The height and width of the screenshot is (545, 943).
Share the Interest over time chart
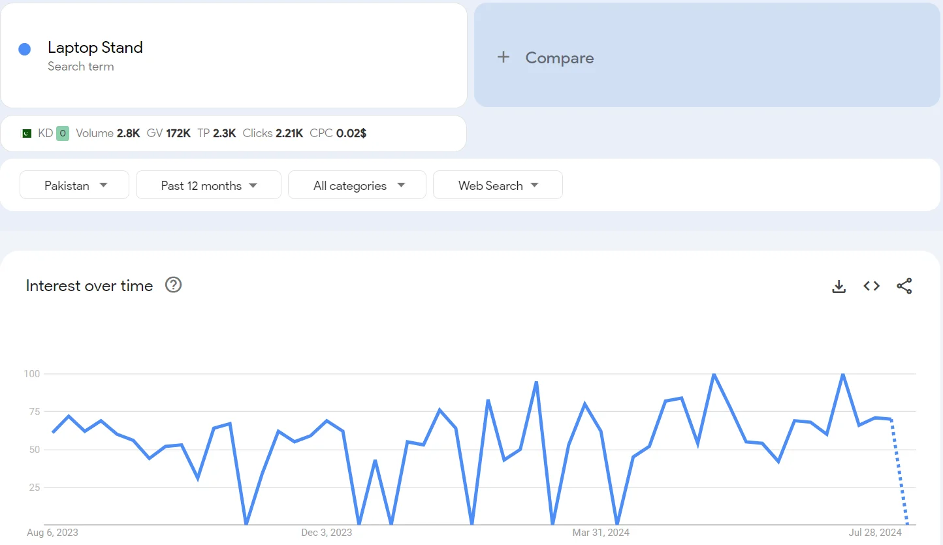tap(904, 286)
